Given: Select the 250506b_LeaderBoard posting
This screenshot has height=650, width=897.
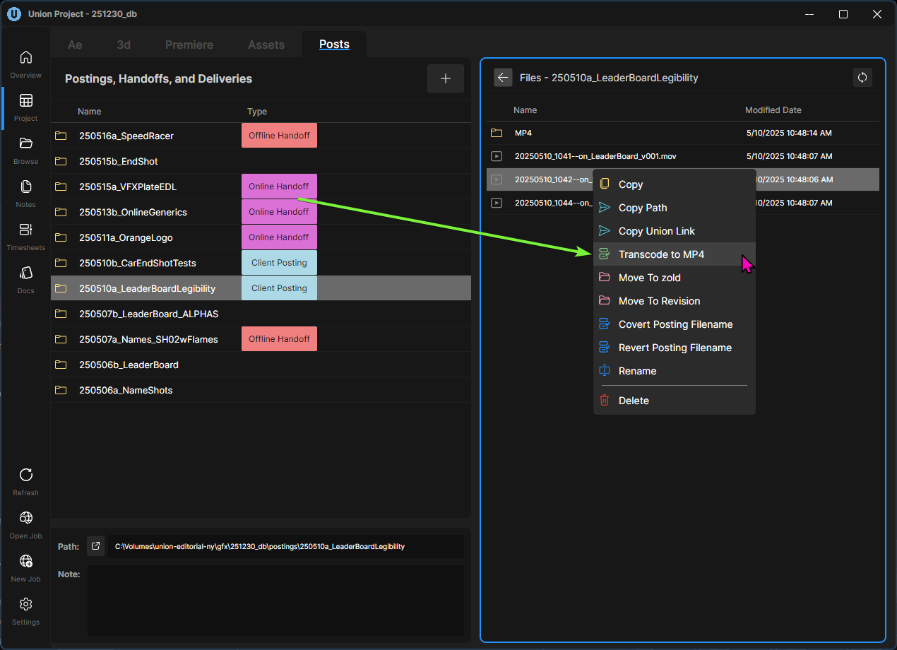Looking at the screenshot, I should [x=261, y=365].
